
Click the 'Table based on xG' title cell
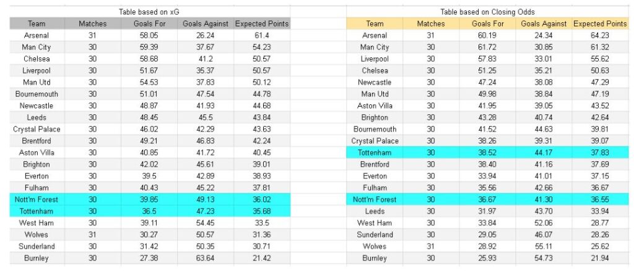149,12
